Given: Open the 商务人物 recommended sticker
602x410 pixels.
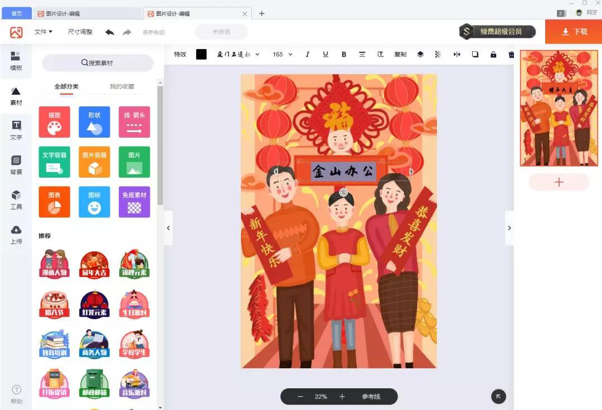Looking at the screenshot, I should (94, 344).
